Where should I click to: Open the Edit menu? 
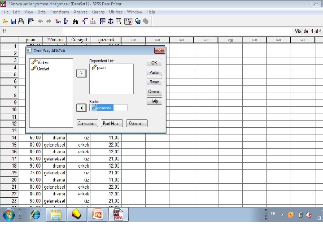[x=17, y=12]
